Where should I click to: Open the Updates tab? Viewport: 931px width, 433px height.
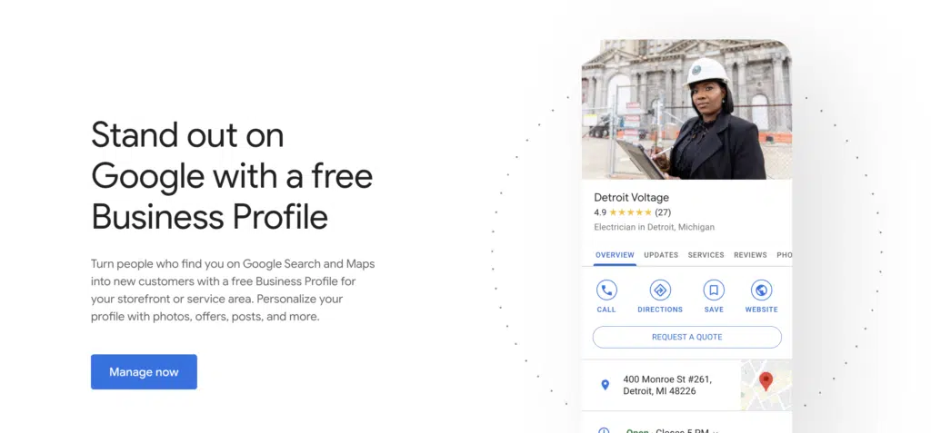[661, 255]
